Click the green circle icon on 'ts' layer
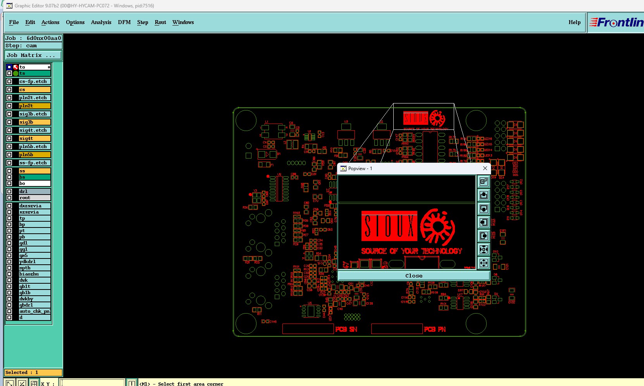 [16, 73]
